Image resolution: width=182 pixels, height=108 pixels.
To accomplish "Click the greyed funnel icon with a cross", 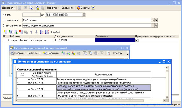I will click(102, 53).
